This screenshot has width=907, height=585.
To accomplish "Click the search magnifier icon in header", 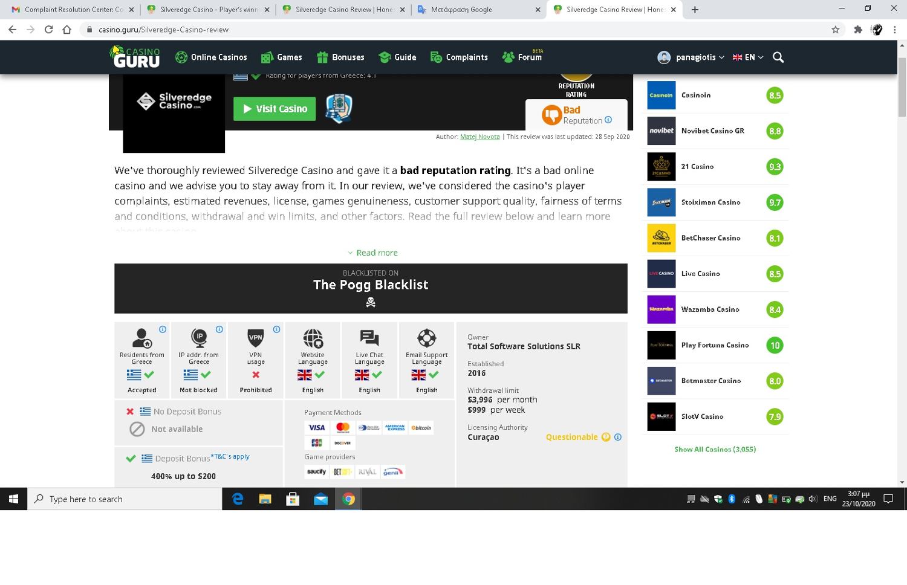I will (x=778, y=57).
